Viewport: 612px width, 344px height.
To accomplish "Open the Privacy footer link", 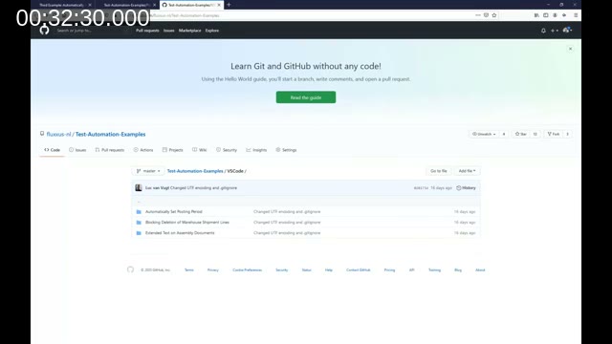I will click(212, 269).
